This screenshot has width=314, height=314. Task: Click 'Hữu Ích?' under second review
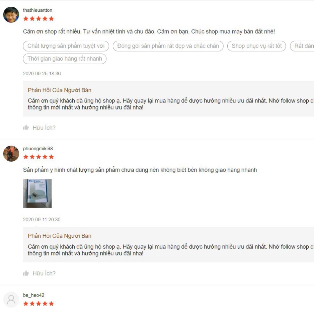44,273
